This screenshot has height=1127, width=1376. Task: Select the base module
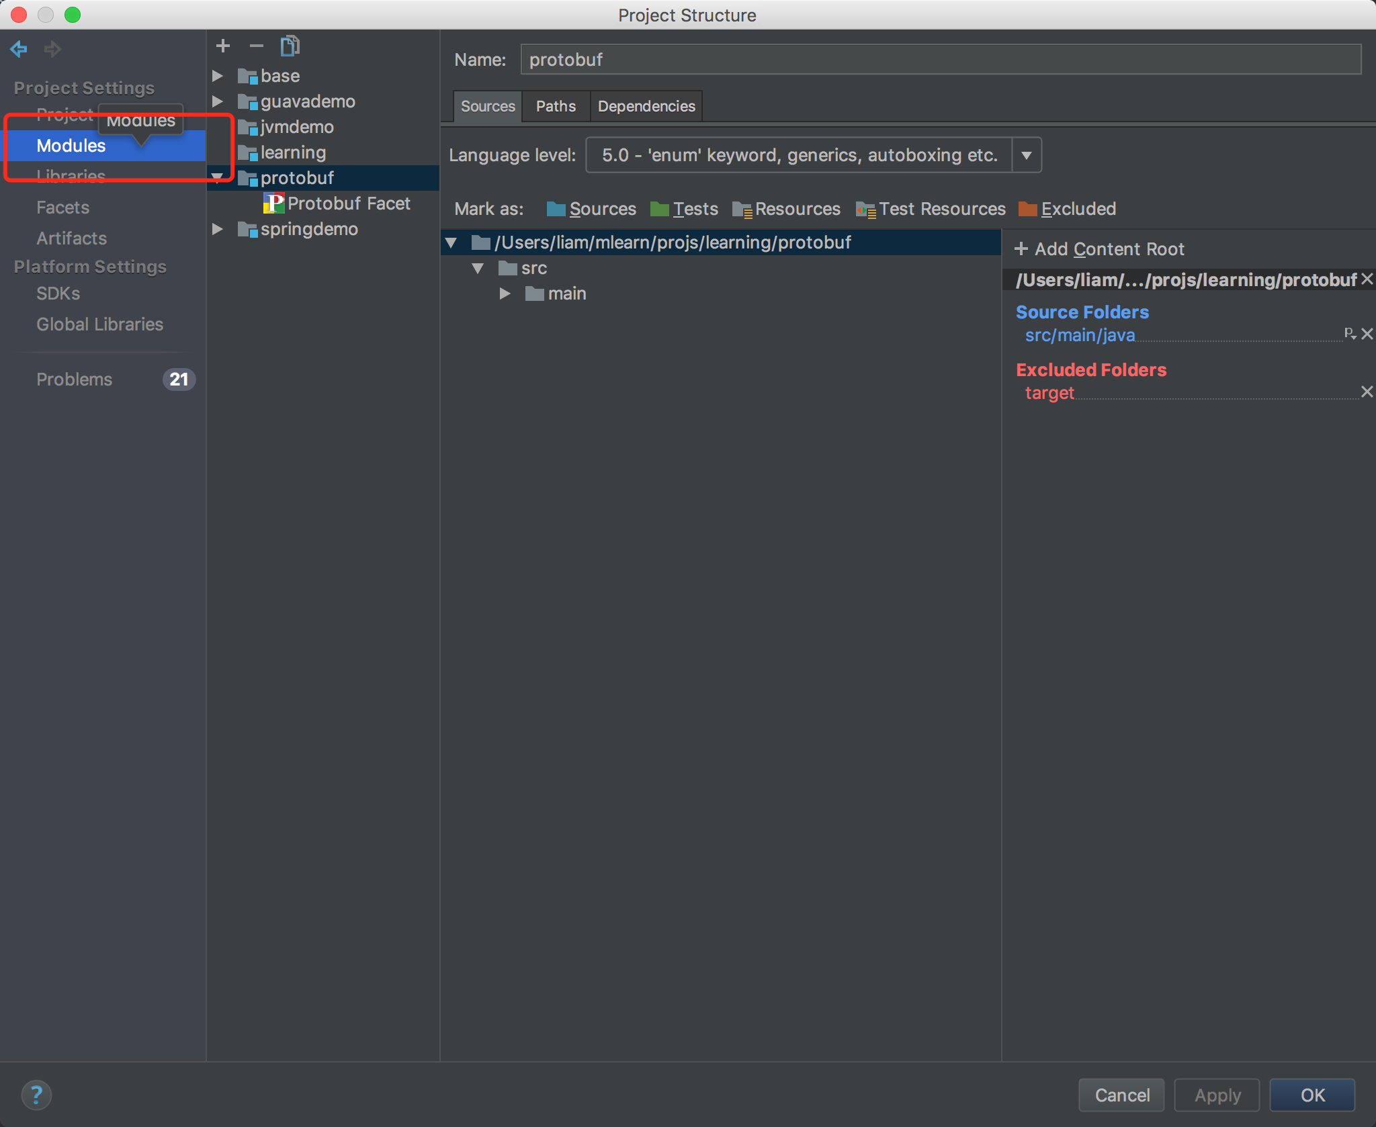pos(280,76)
